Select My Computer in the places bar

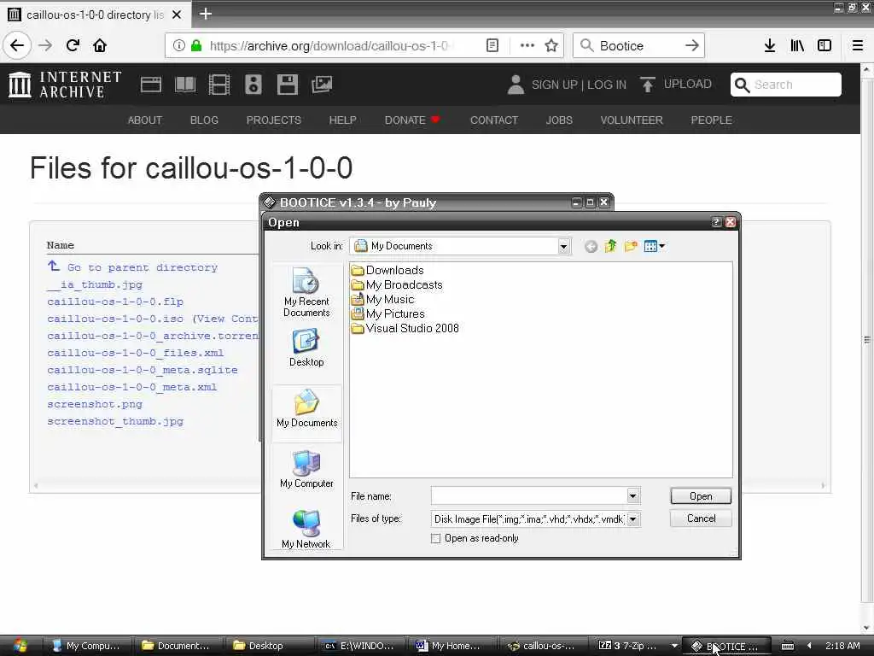pos(306,469)
